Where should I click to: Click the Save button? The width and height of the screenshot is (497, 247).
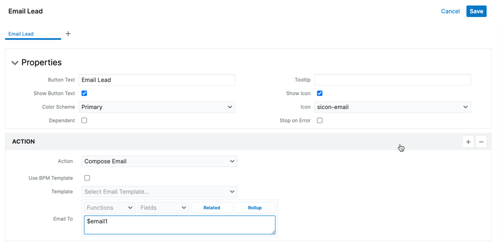476,11
